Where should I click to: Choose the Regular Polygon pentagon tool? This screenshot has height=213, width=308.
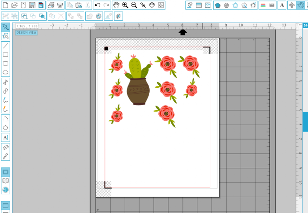[x=5, y=128]
